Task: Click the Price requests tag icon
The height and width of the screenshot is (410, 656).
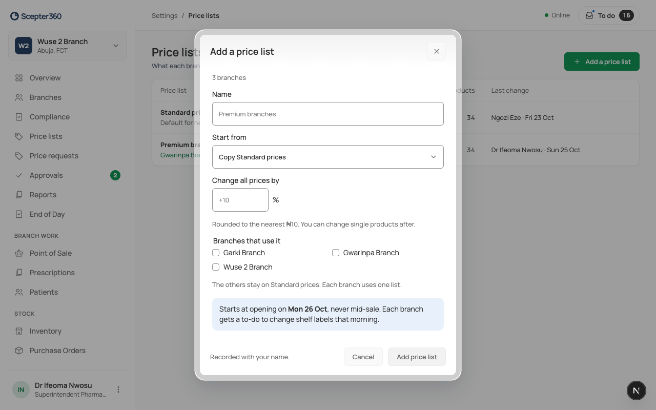Action: (x=19, y=156)
